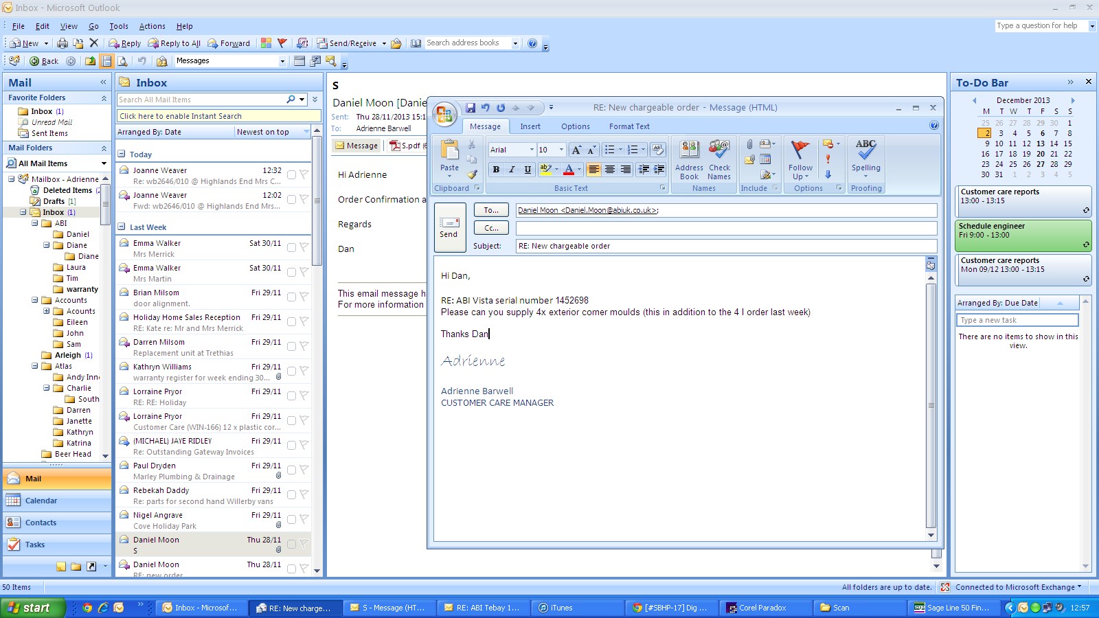Open the font color picker dropdown
This screenshot has width=1099, height=618.
point(579,170)
